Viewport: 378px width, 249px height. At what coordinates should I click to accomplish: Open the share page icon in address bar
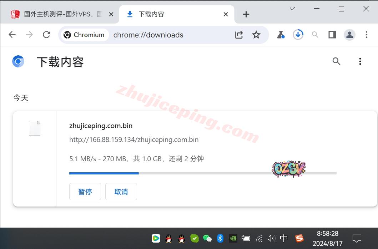pyautogui.click(x=239, y=35)
